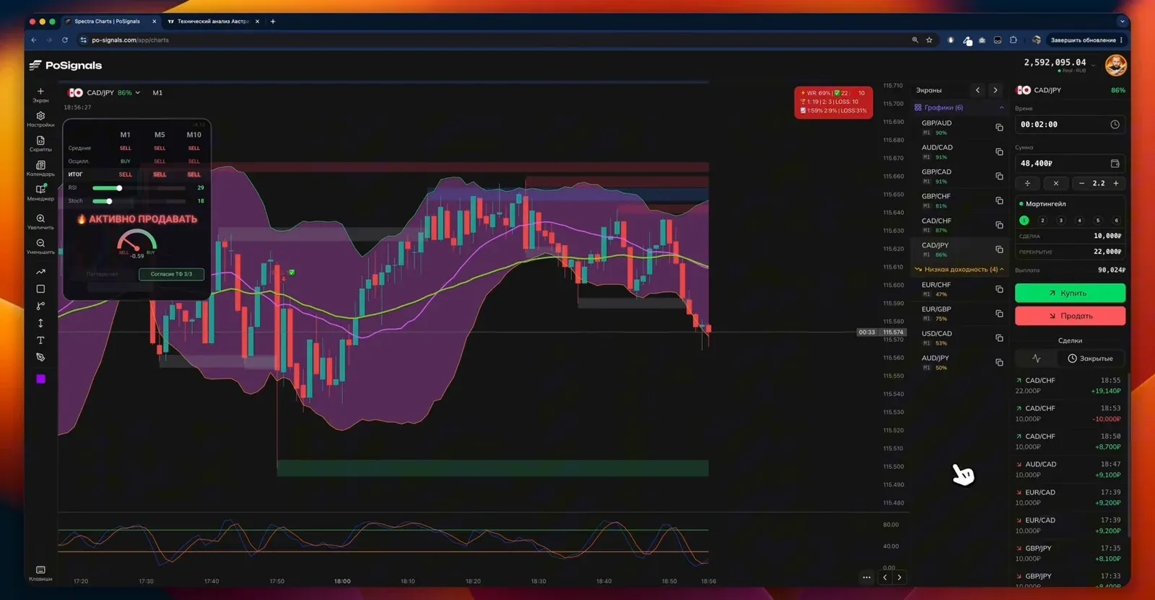This screenshot has height=600, width=1155.
Task: Collapse the Графики (6) section
Action: (x=1001, y=107)
